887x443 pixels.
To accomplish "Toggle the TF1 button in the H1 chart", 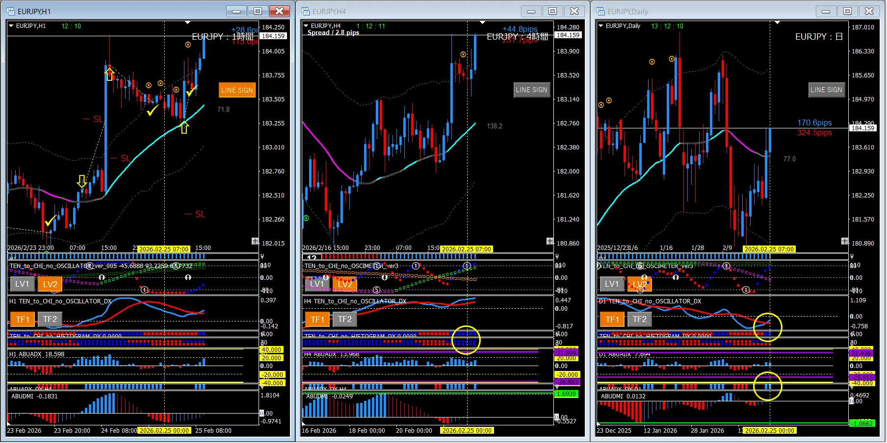I will tap(23, 320).
